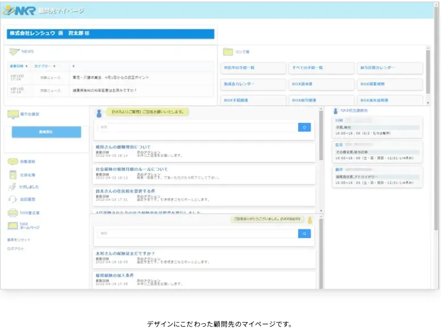Sort the NEWS table by 更新日時

19,66
